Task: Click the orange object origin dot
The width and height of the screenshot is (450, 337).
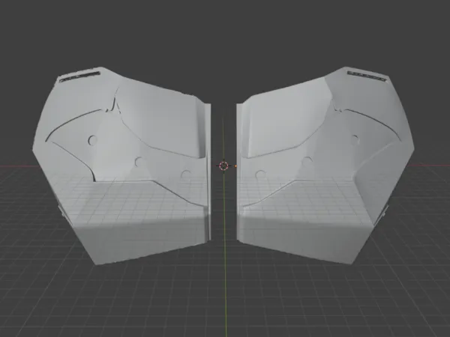Action: (x=235, y=166)
